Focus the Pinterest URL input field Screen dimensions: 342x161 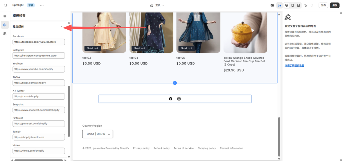(39, 124)
